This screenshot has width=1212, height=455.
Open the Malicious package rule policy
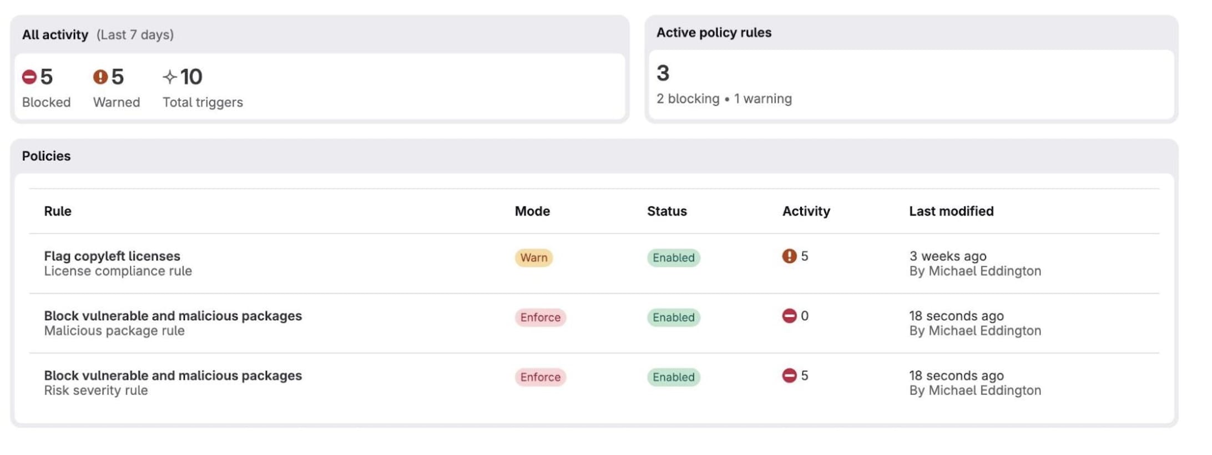[173, 316]
